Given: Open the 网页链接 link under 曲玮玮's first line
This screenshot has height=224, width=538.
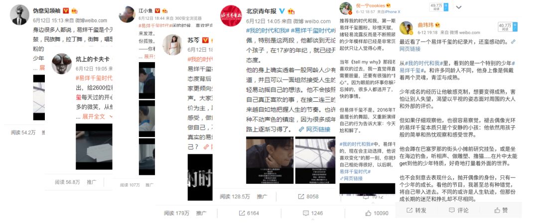Looking at the screenshot, I should [x=409, y=49].
